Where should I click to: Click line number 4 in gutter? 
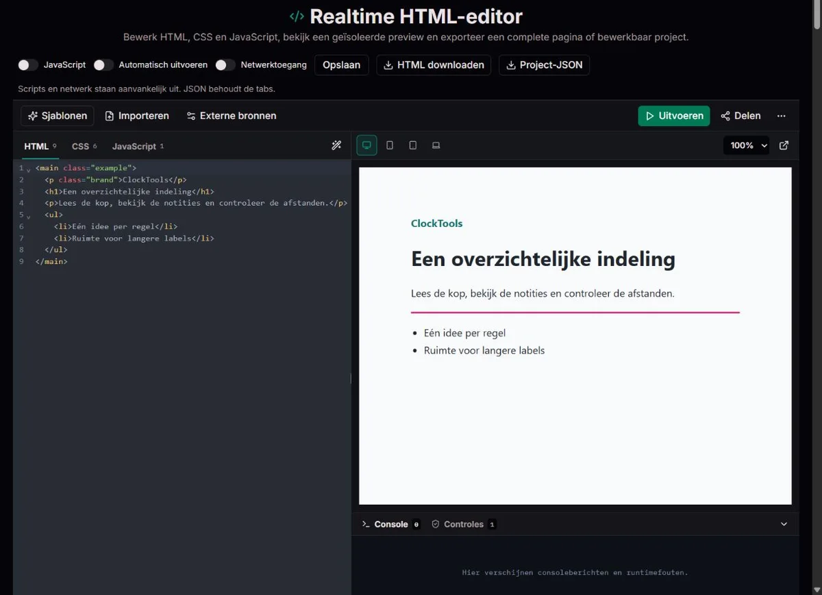pos(21,203)
